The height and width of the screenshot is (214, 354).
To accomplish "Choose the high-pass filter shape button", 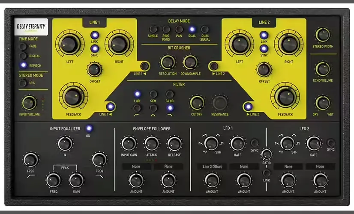I will click(137, 108).
